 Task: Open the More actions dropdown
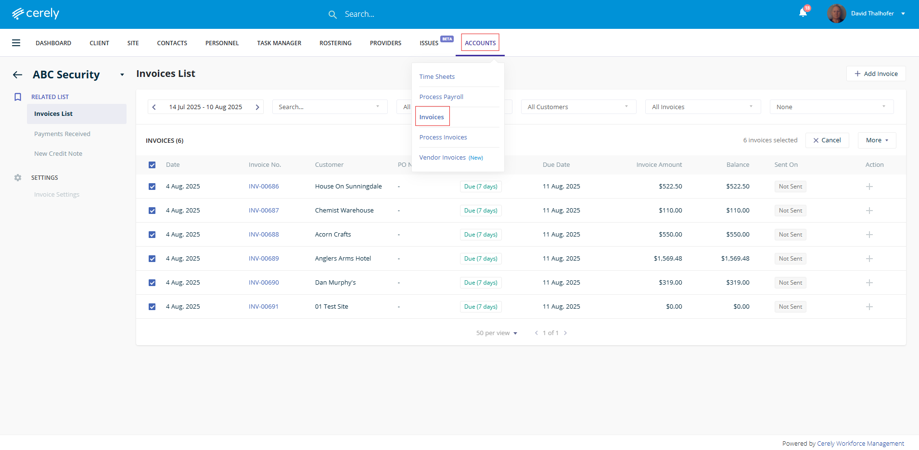[877, 140]
